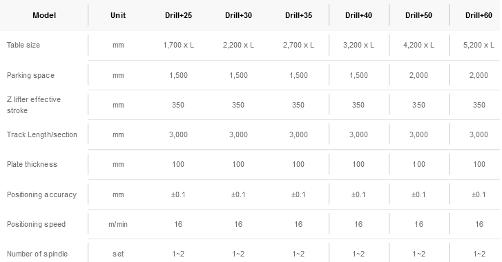Select Drill+30 column header
Viewport: 502px width, 262px height.
(x=238, y=15)
